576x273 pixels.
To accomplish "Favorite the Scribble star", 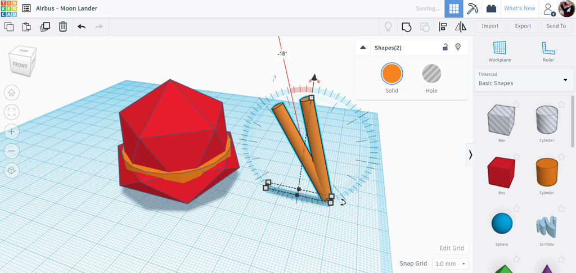I will pyautogui.click(x=562, y=208).
